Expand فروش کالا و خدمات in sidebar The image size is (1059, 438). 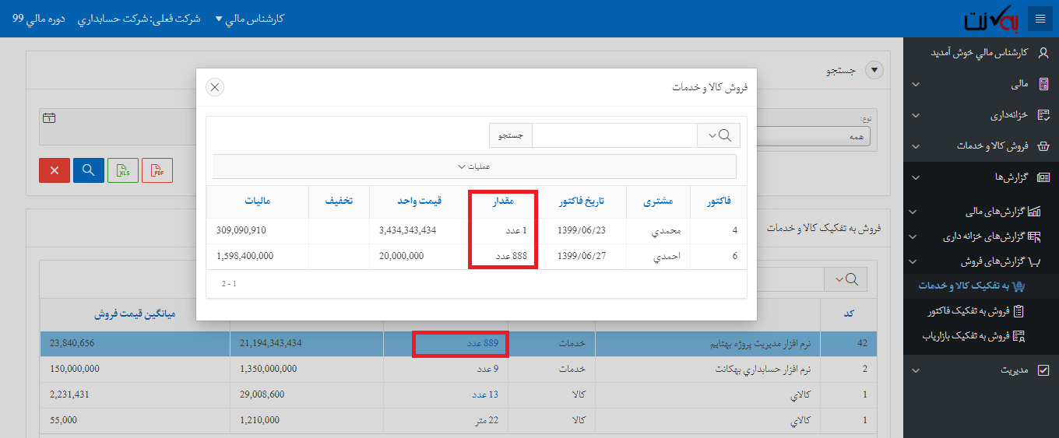(x=916, y=146)
